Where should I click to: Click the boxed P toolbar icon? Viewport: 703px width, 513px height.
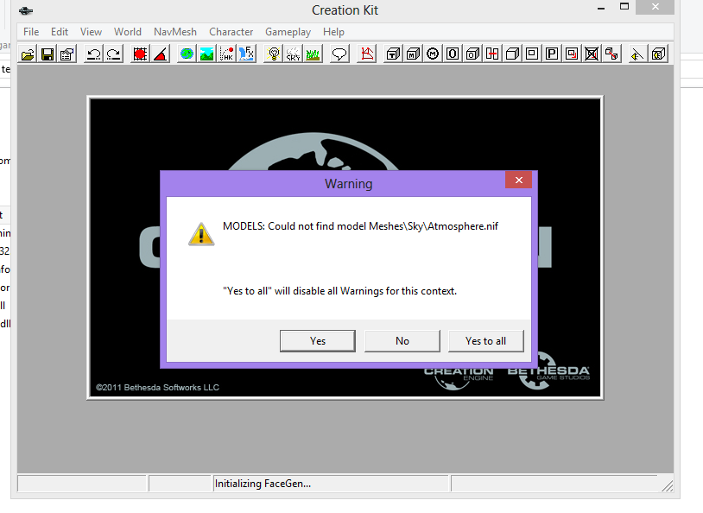click(x=551, y=54)
